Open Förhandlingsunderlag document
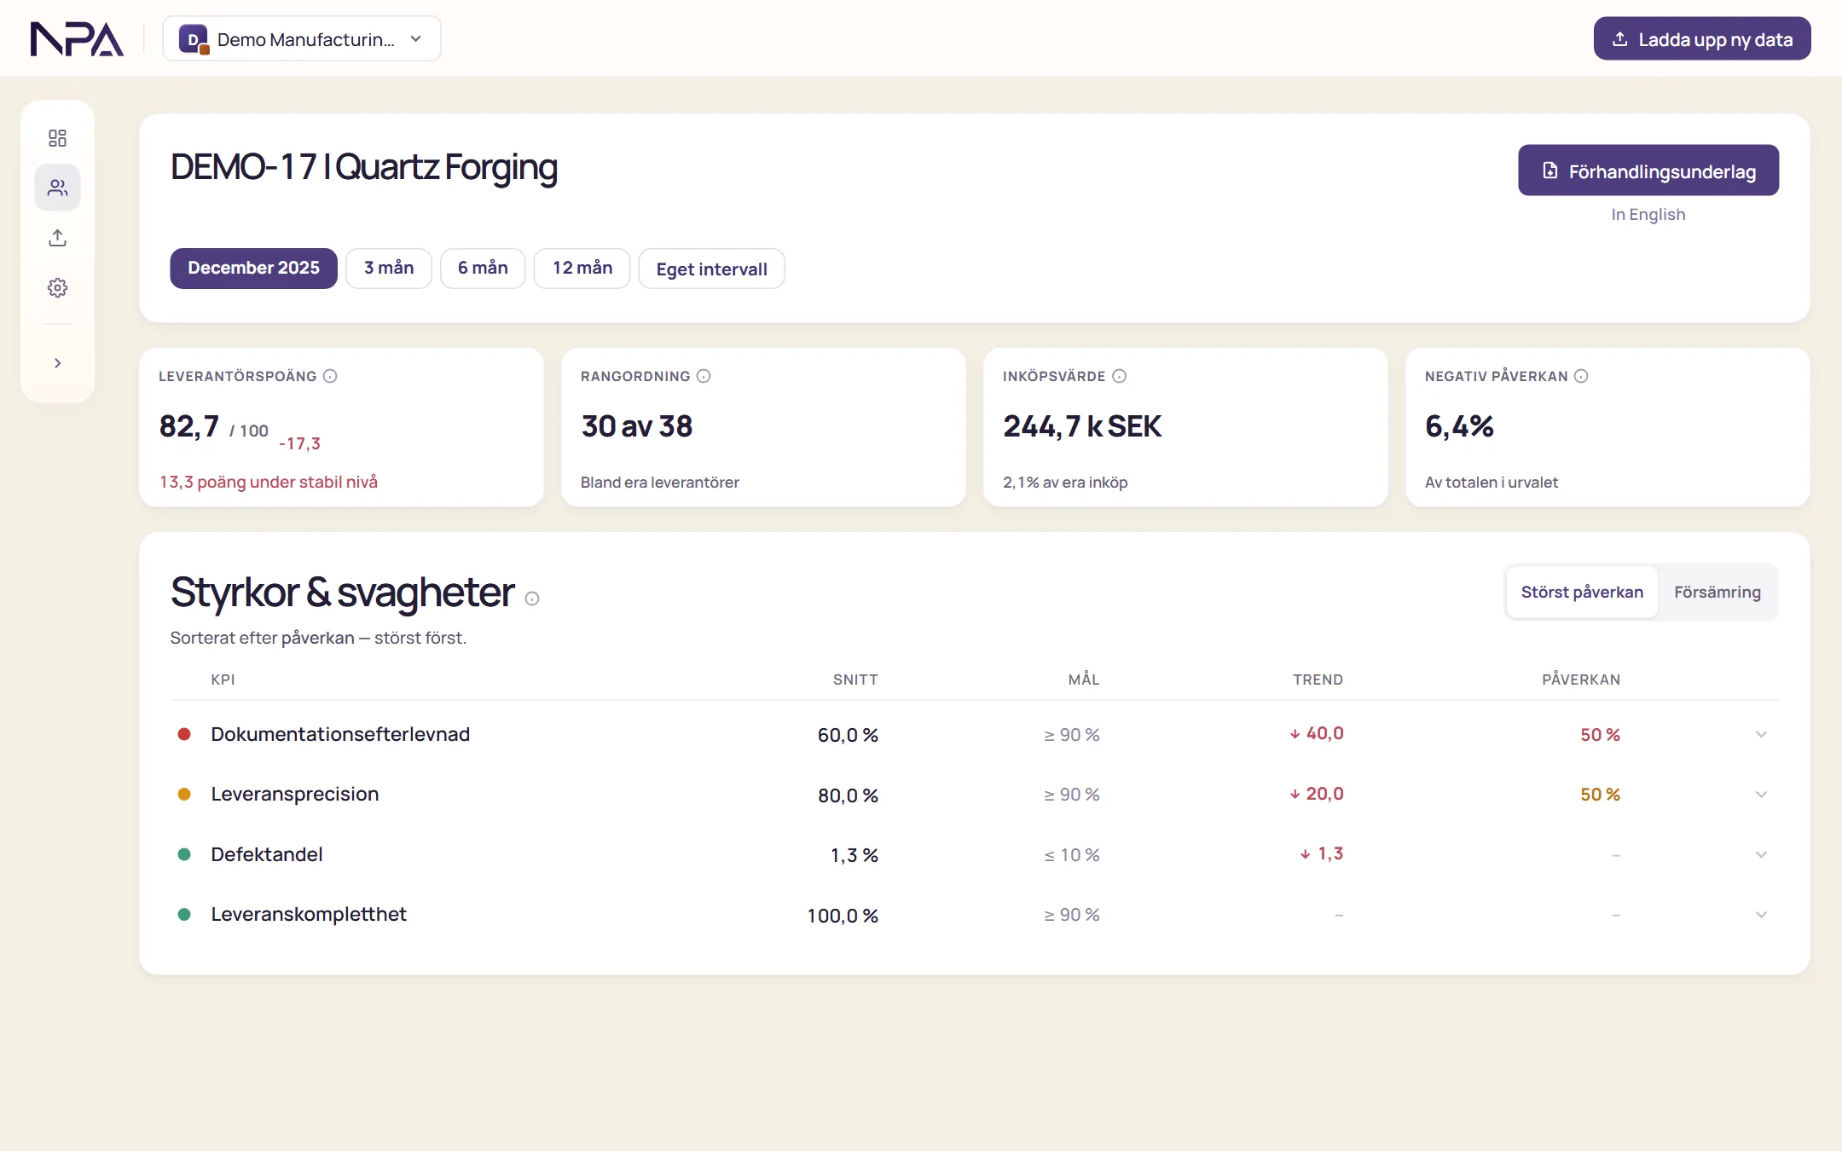The image size is (1842, 1151). pos(1648,171)
